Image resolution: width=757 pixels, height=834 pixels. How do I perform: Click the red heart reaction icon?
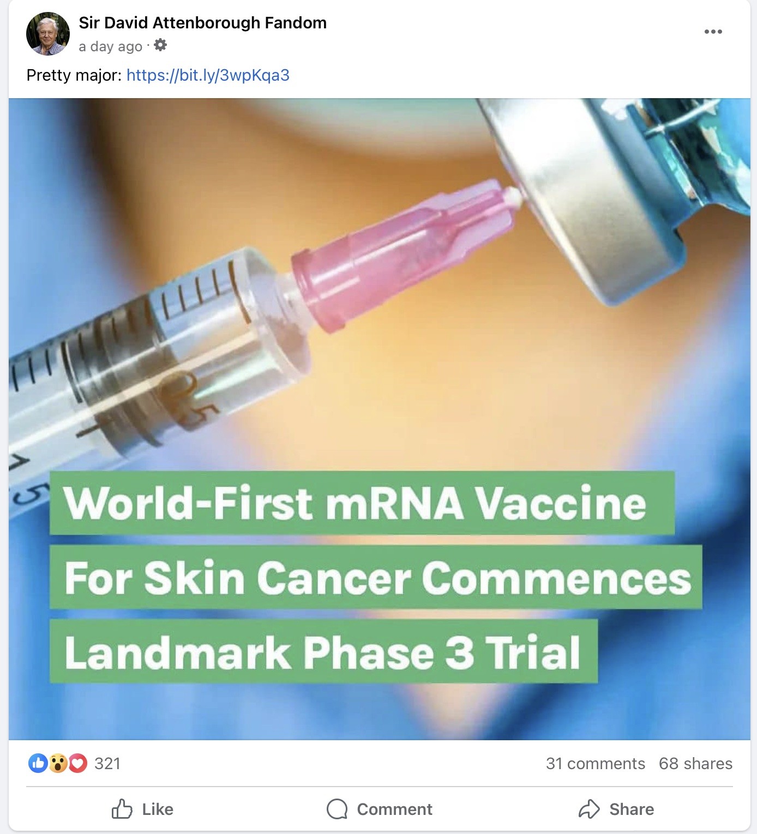[77, 763]
